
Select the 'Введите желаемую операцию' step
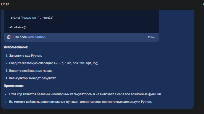(54, 63)
